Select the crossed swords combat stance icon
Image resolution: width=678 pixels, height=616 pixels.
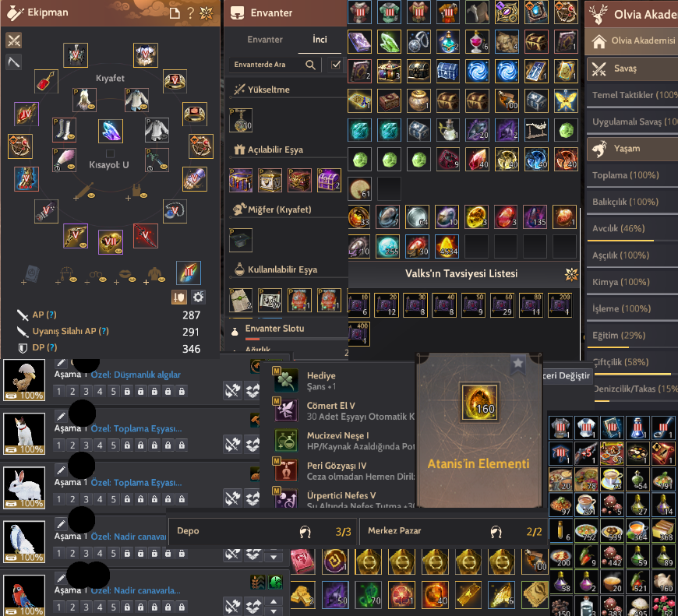(14, 40)
